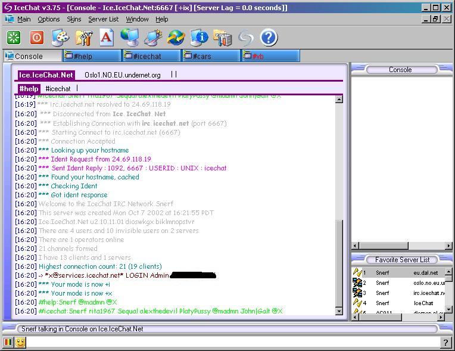
Task: Open the Options menu
Action: (x=49, y=19)
